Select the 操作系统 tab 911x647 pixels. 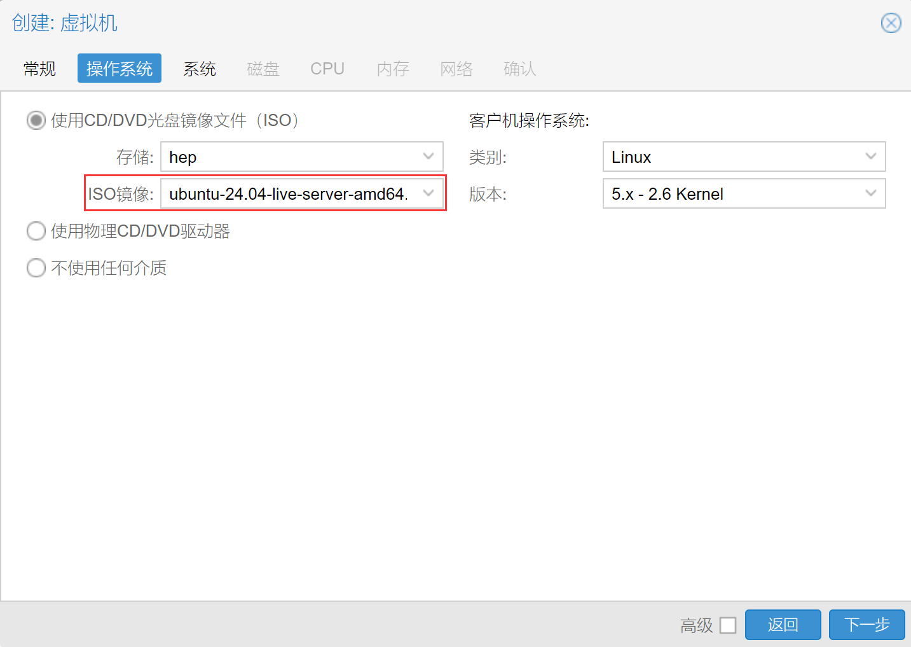120,69
